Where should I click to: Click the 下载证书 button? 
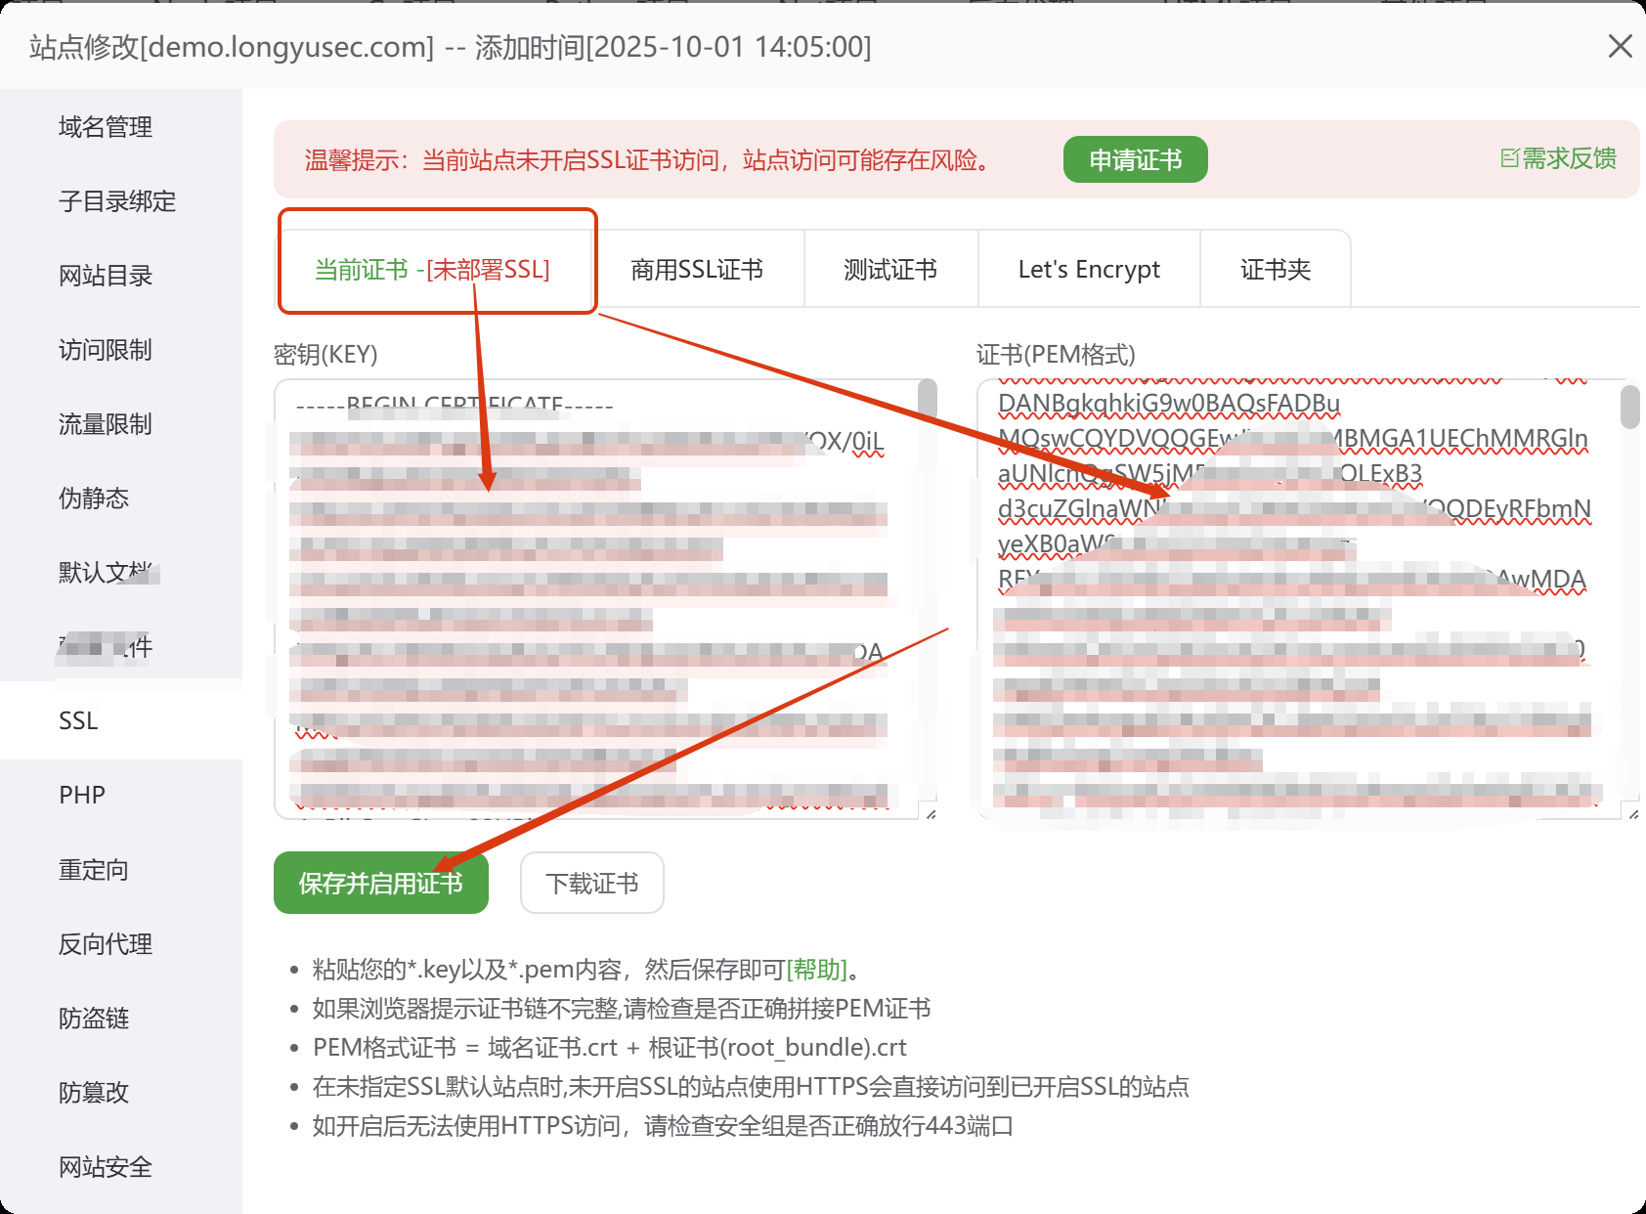click(591, 884)
